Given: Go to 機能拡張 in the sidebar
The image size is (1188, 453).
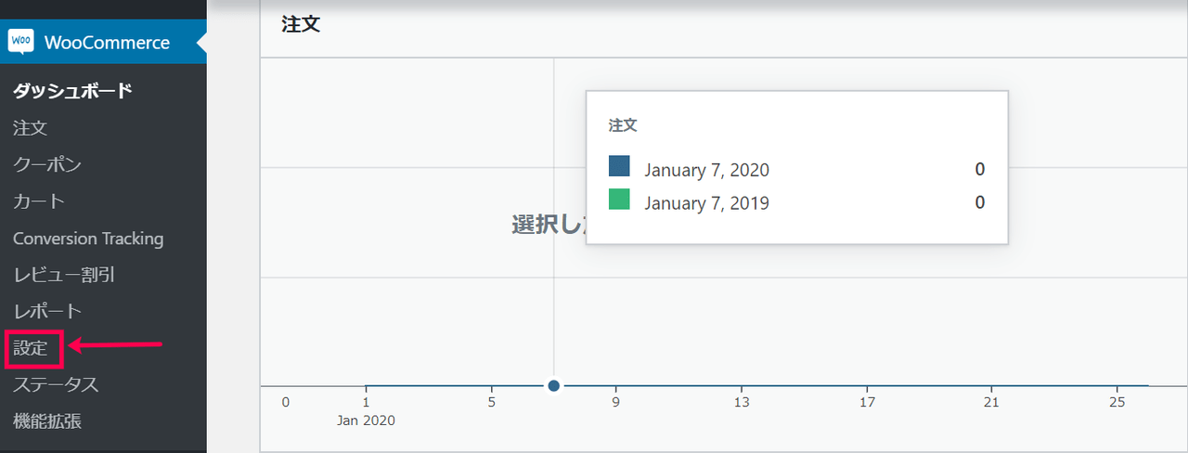Looking at the screenshot, I should (x=47, y=421).
